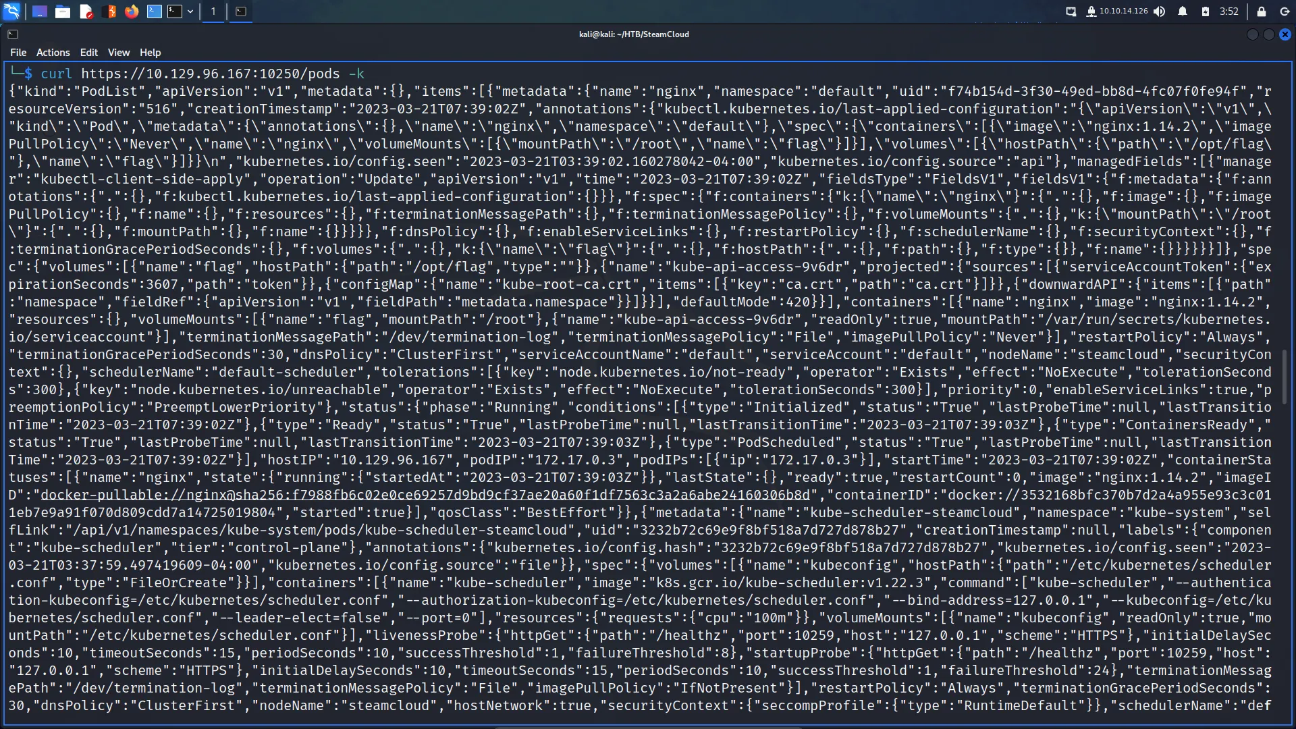Close the terminal window
Viewport: 1296px width, 729px height.
tap(1285, 34)
